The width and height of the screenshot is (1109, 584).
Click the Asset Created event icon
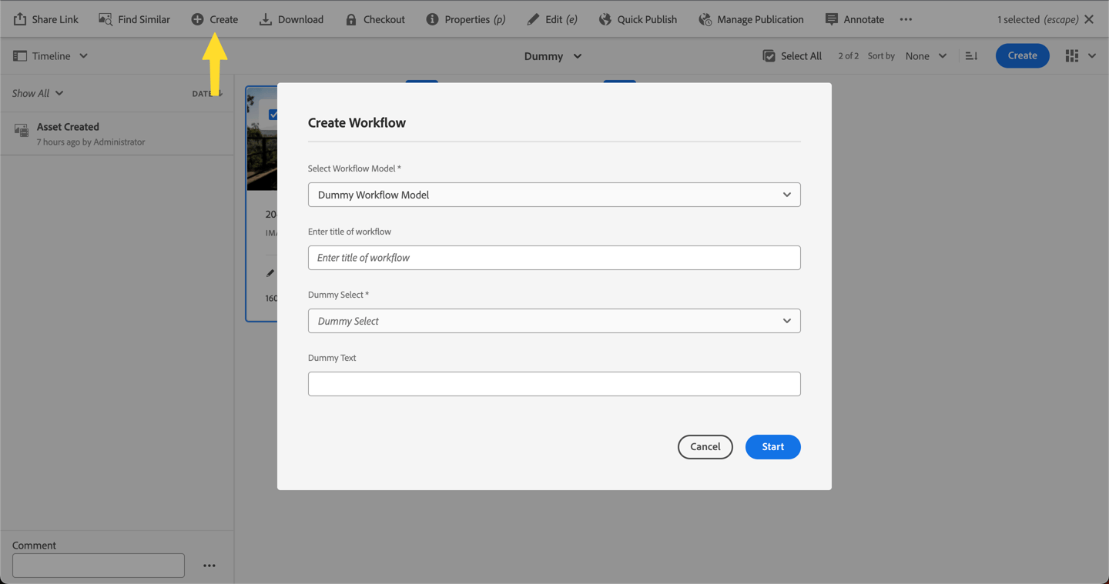(22, 130)
